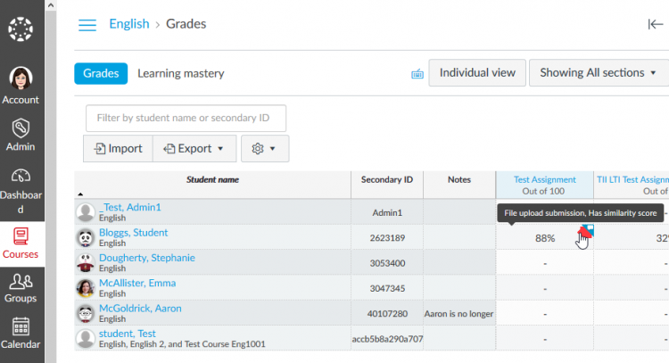
Task: Switch to the Grades tab
Action: (x=101, y=73)
